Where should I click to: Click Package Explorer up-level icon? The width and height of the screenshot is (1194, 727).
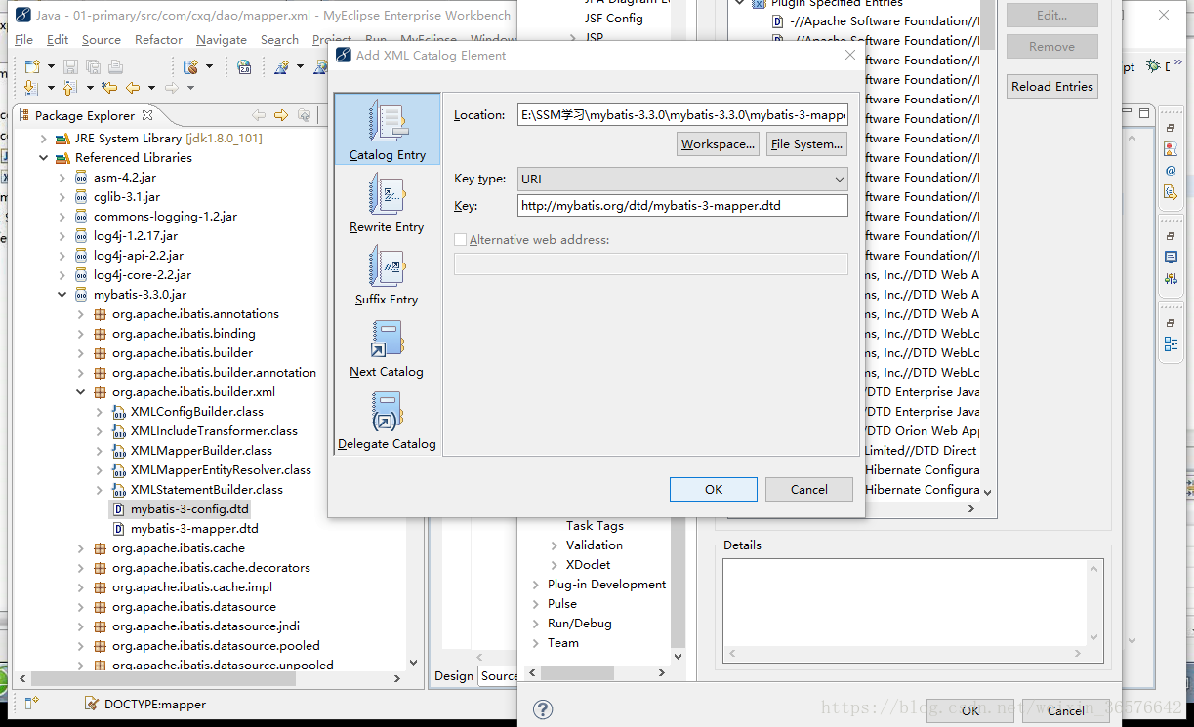tap(304, 115)
